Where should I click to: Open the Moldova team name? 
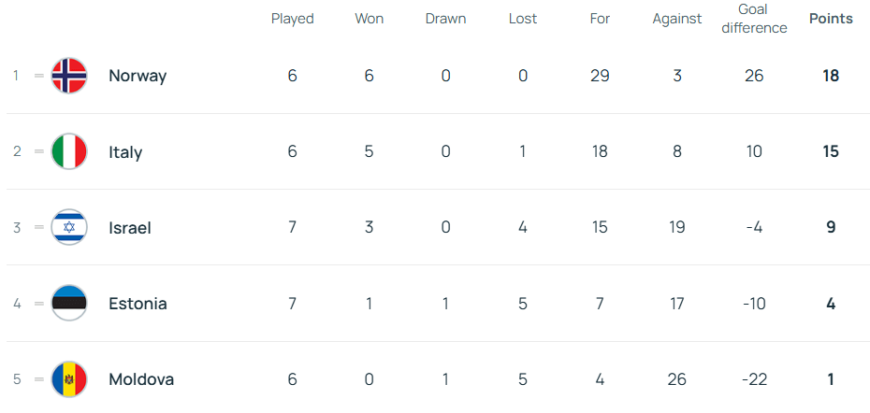(141, 379)
